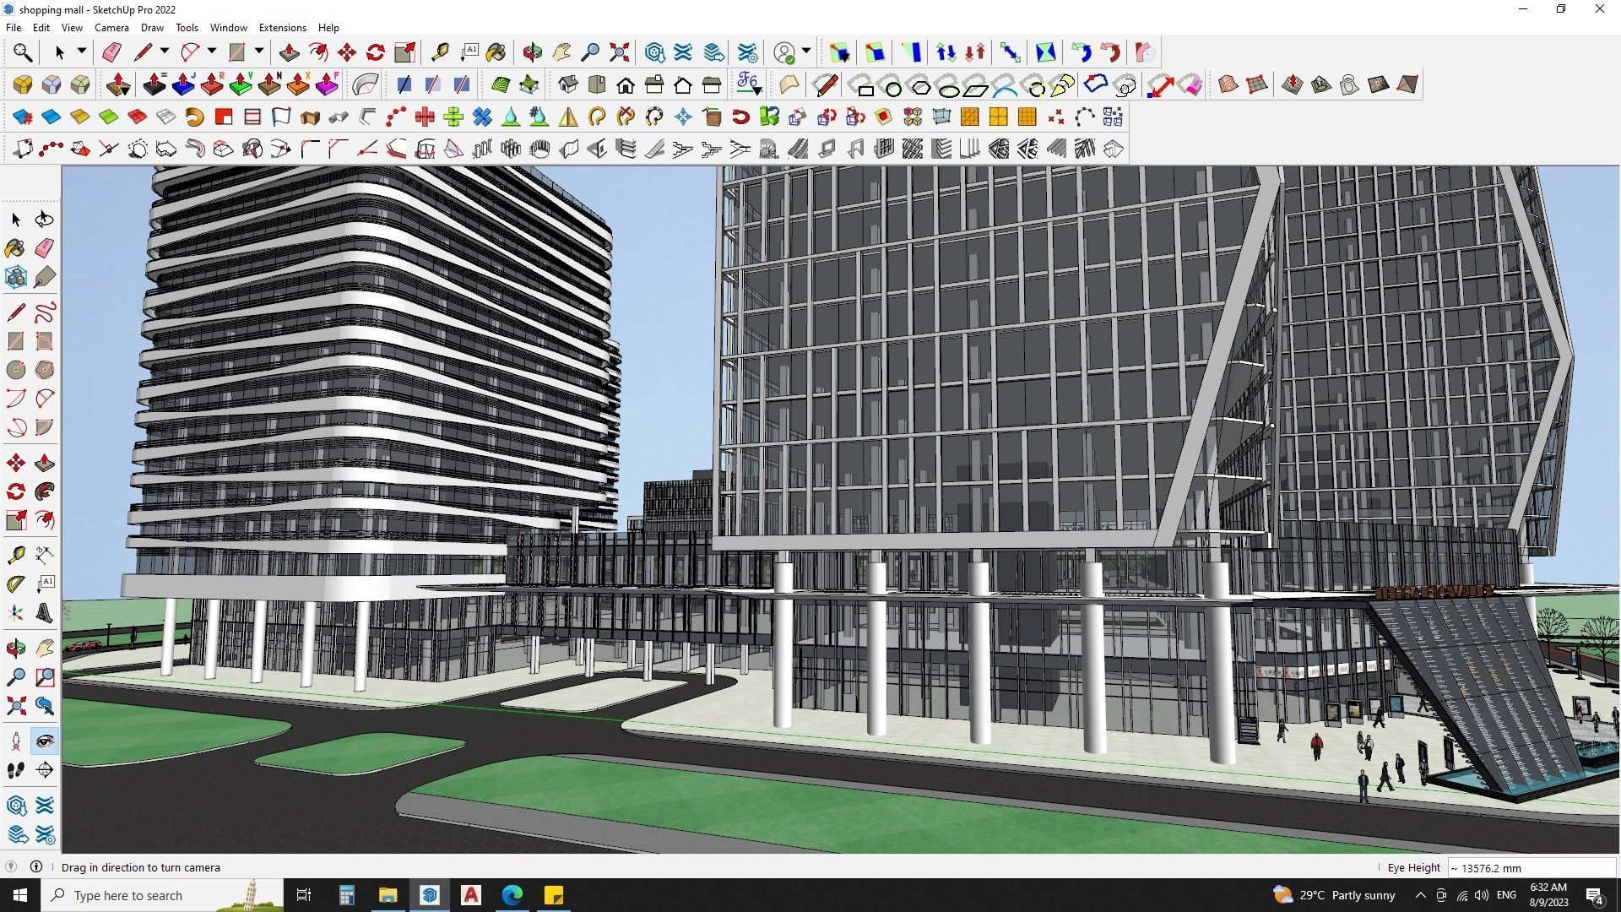Select the Iso view house icon

pyautogui.click(x=568, y=84)
